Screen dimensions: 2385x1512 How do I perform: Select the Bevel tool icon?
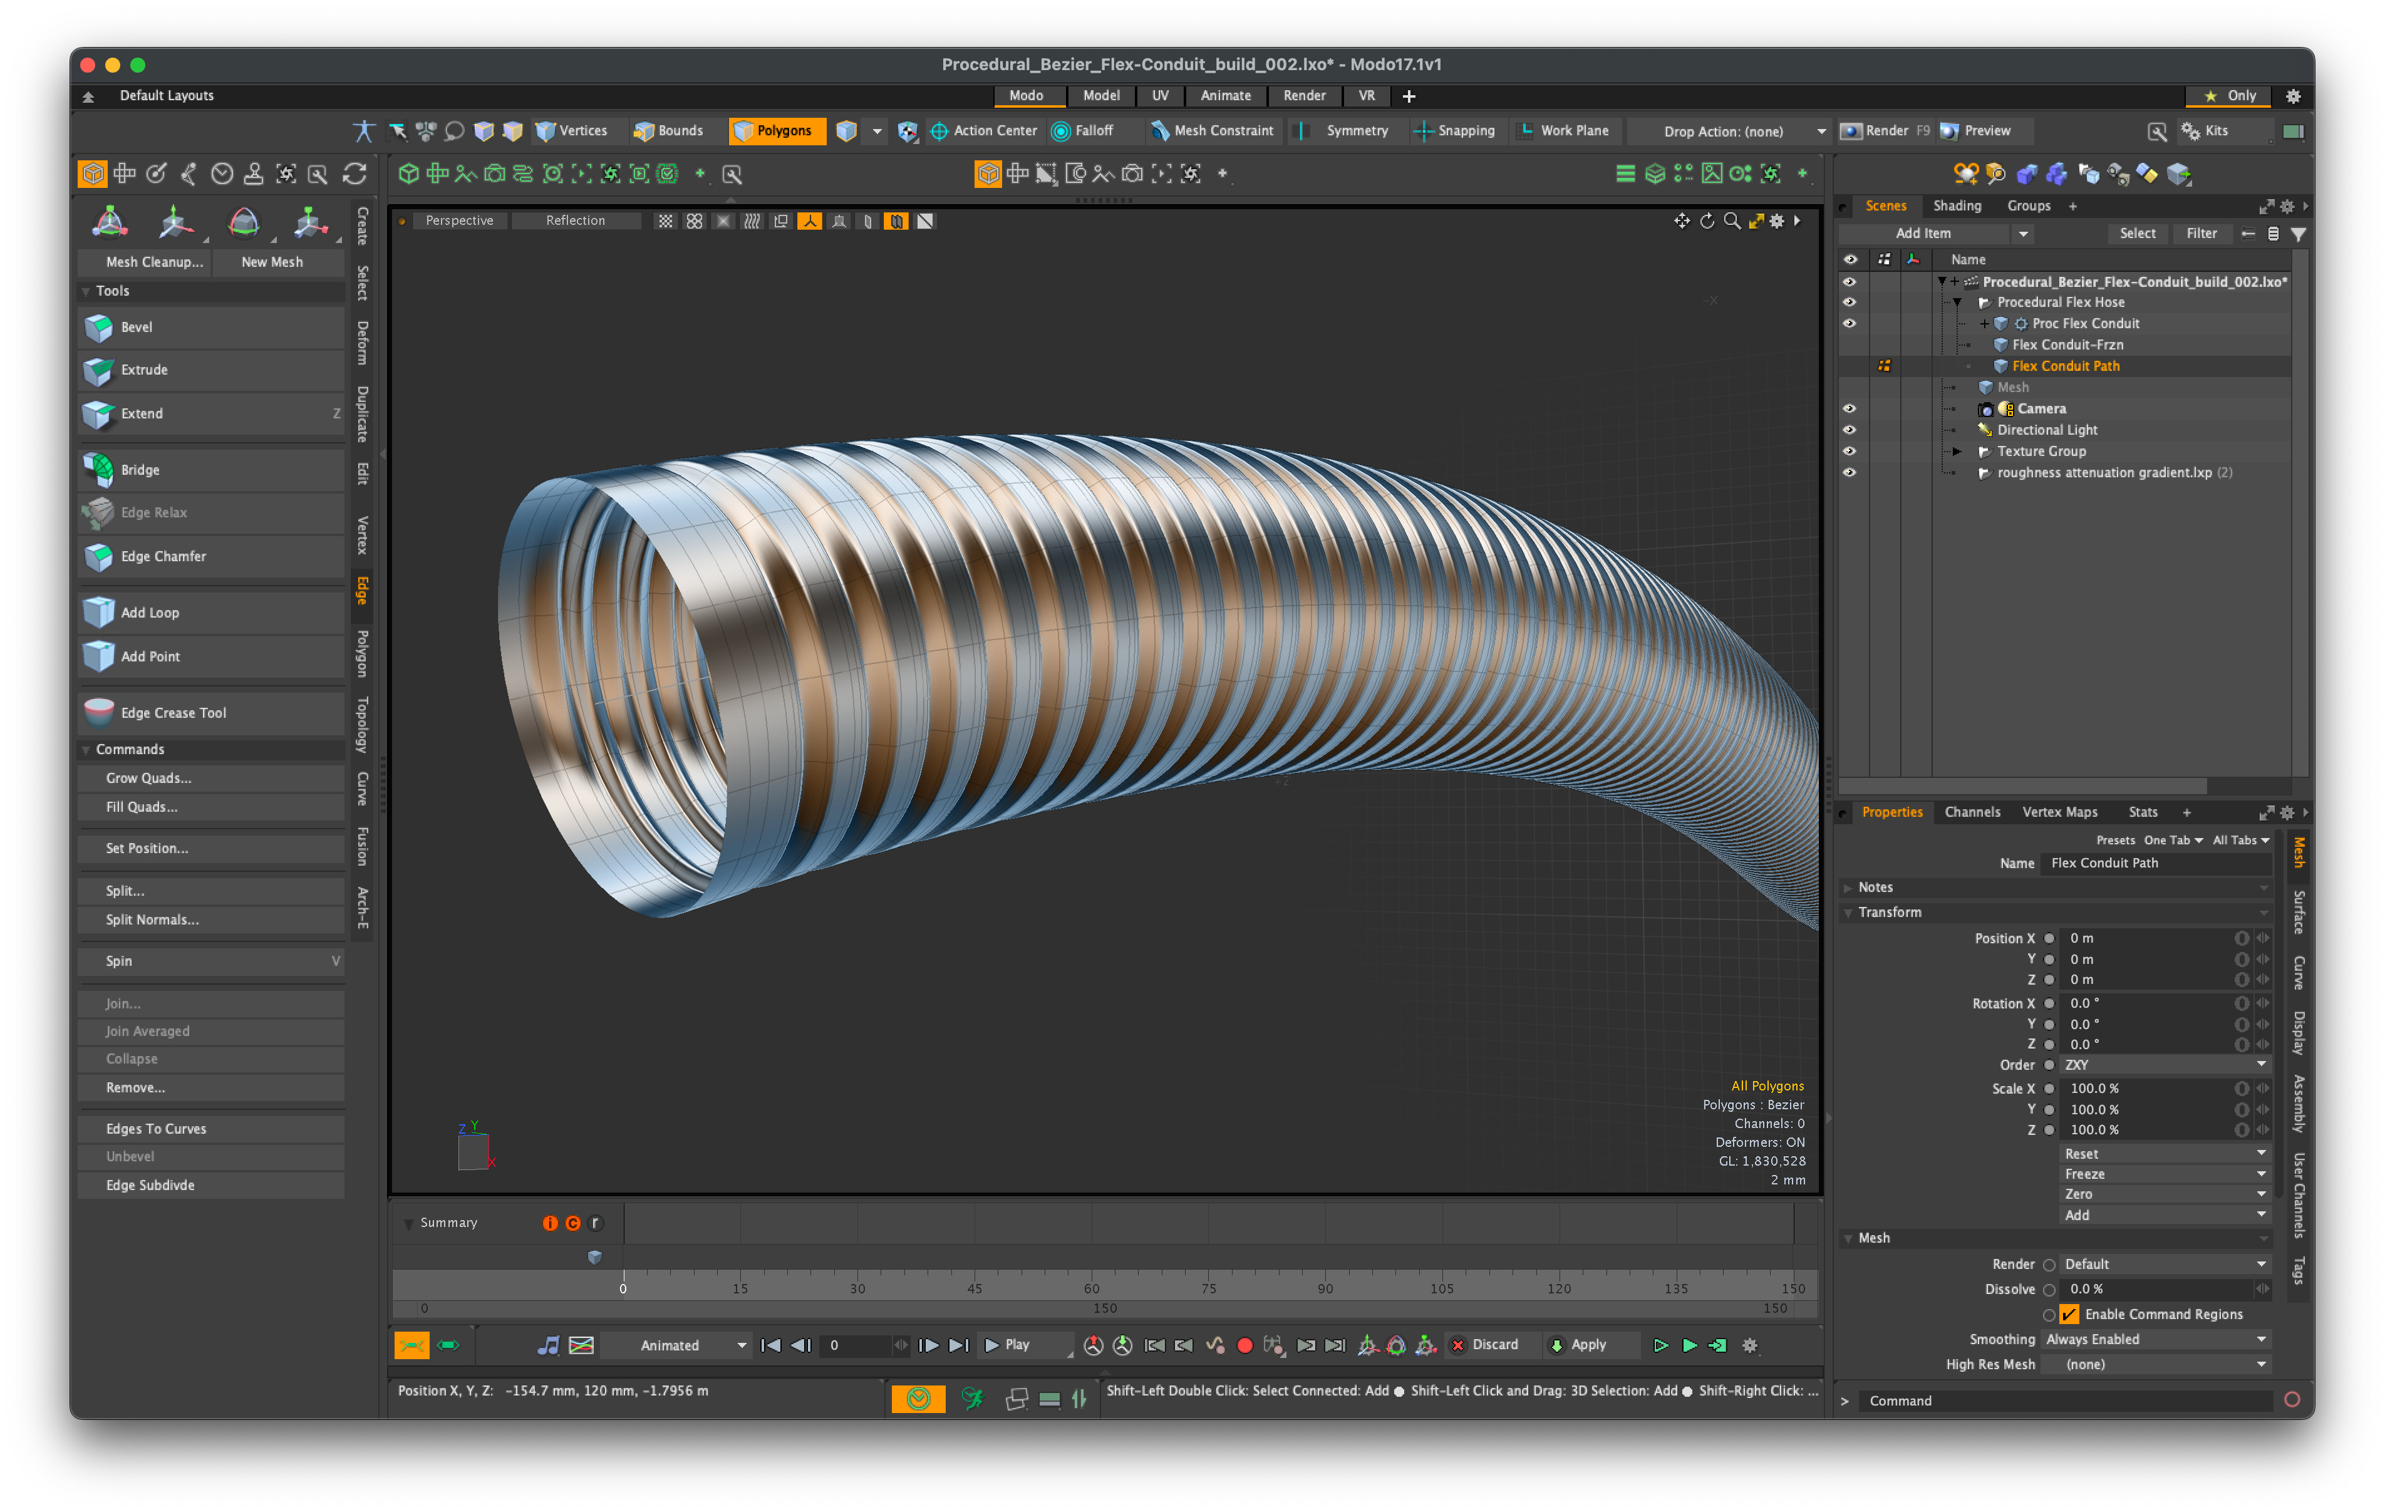point(98,327)
